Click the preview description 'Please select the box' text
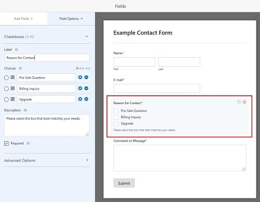 click(145, 130)
